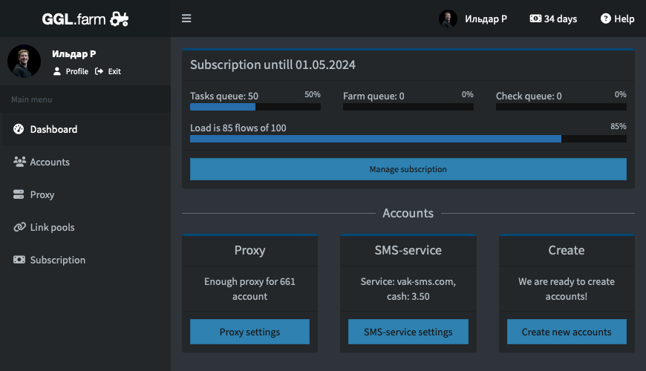Open the Accounts menu item

pos(50,162)
